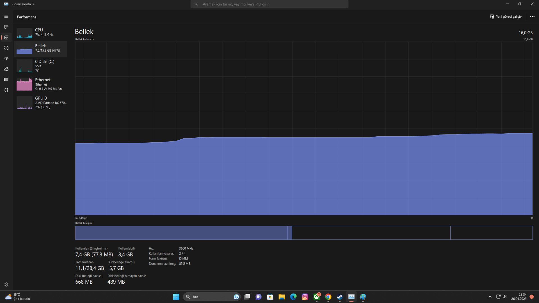Select the 0 Diski (C:) item
This screenshot has height=303, width=539.
(41, 66)
